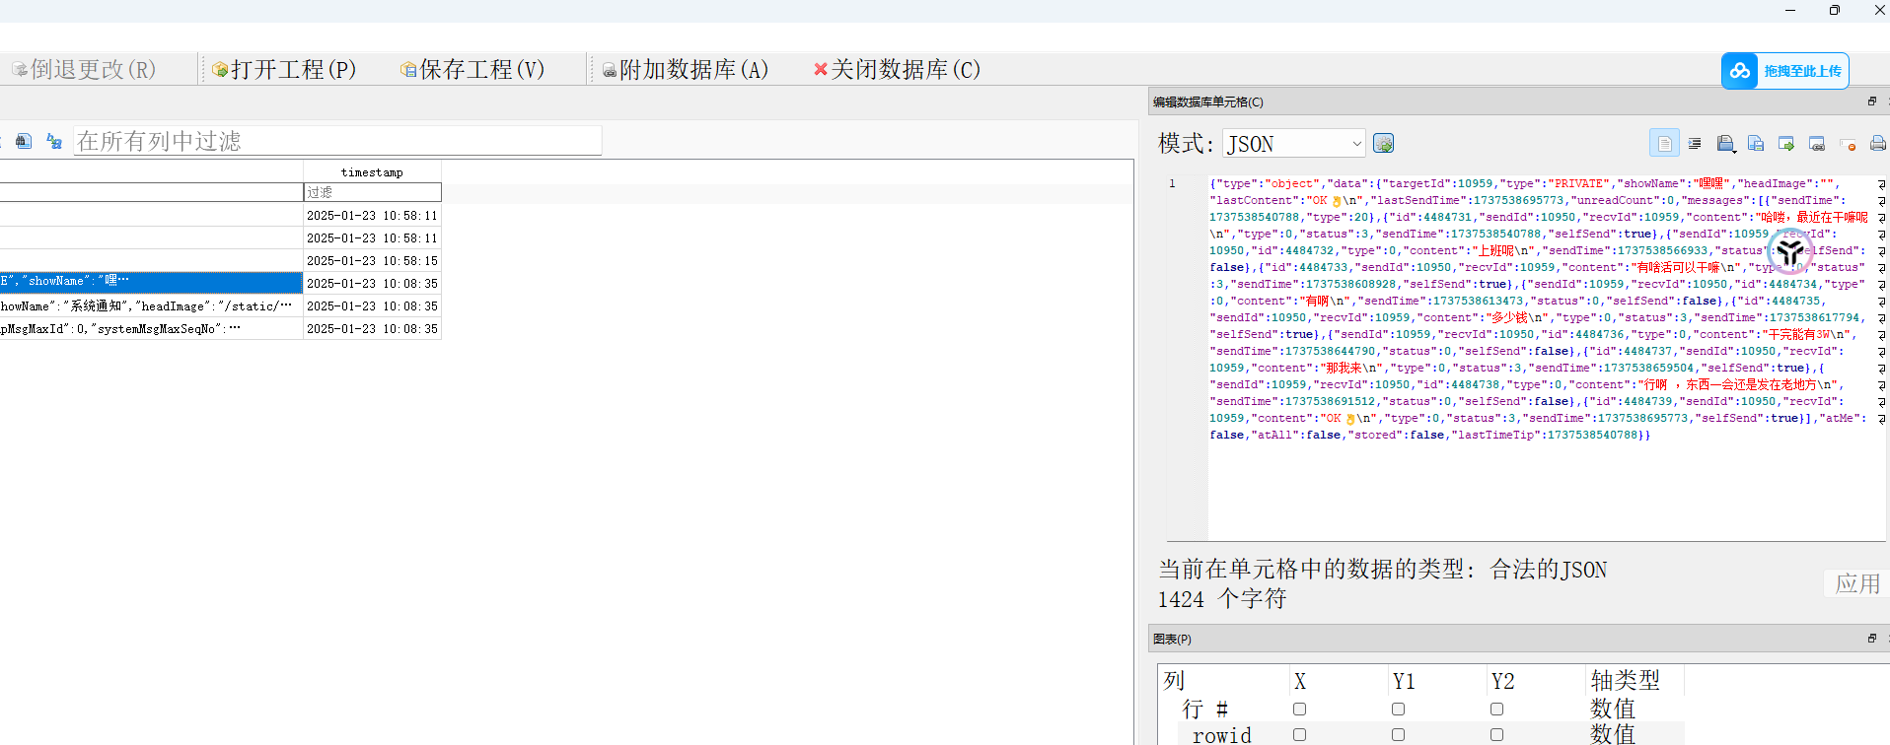Click the indent/format text icon in cell editor
The height and width of the screenshot is (745, 1890).
(1695, 144)
